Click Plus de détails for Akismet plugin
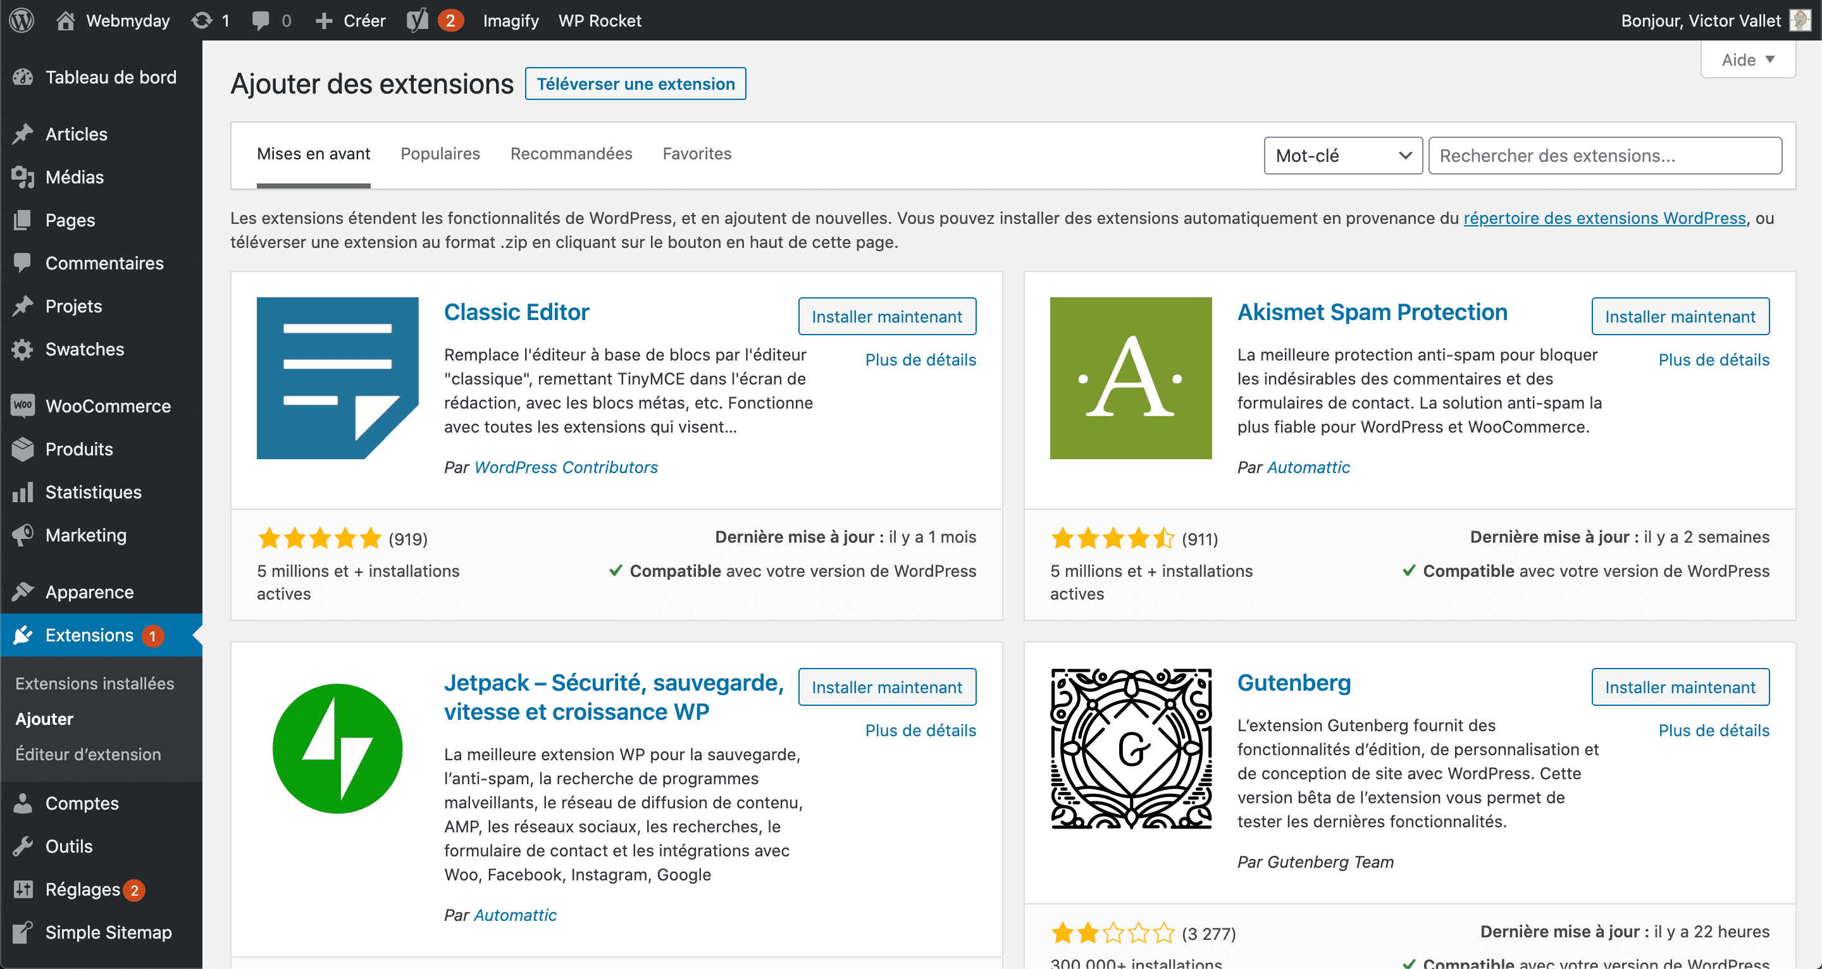 (1713, 359)
